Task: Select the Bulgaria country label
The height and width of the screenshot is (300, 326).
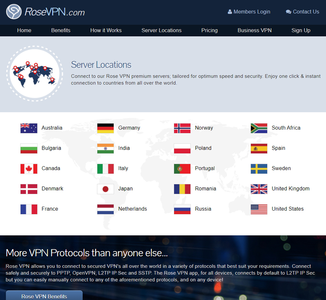Action: [51, 148]
